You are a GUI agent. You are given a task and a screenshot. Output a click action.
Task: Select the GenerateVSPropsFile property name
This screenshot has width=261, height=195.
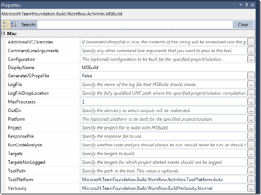coord(28,76)
